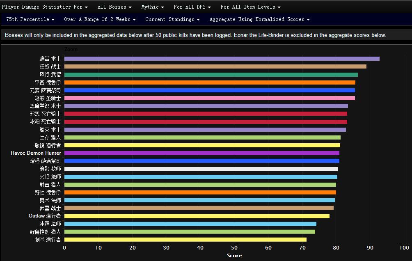Screen dimensions: 412x261
Task: Click the pink bar for 惩戒 圣骑士
Action: tap(209, 98)
